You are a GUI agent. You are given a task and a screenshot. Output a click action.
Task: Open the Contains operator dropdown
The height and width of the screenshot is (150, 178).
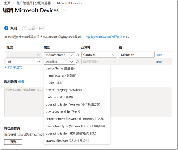(99, 55)
